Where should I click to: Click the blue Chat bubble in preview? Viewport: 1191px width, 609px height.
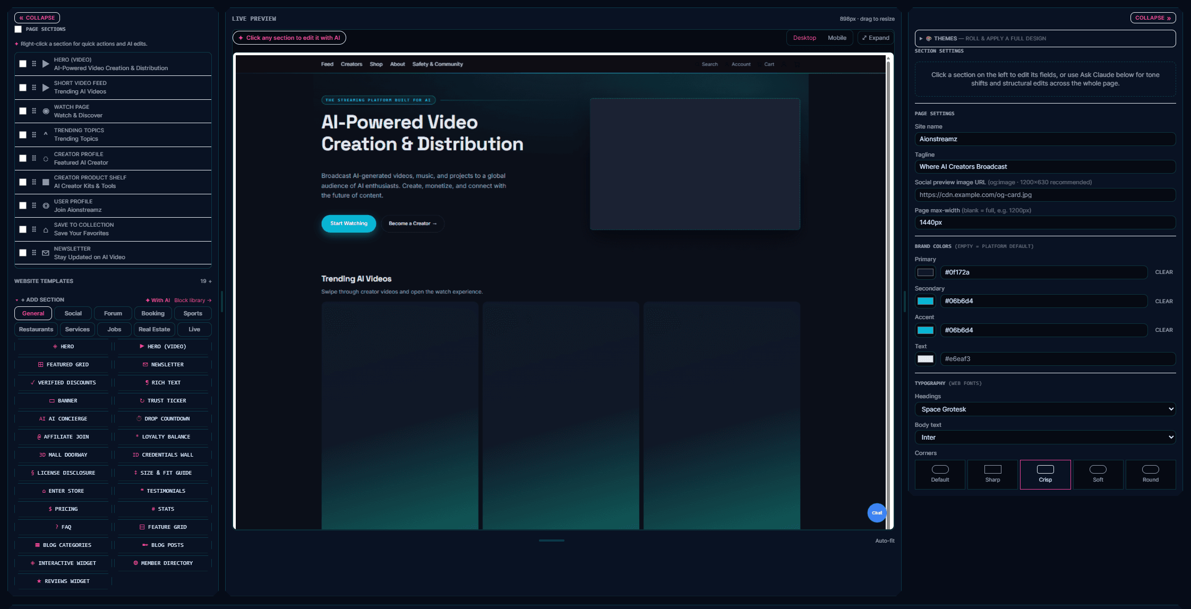877,513
